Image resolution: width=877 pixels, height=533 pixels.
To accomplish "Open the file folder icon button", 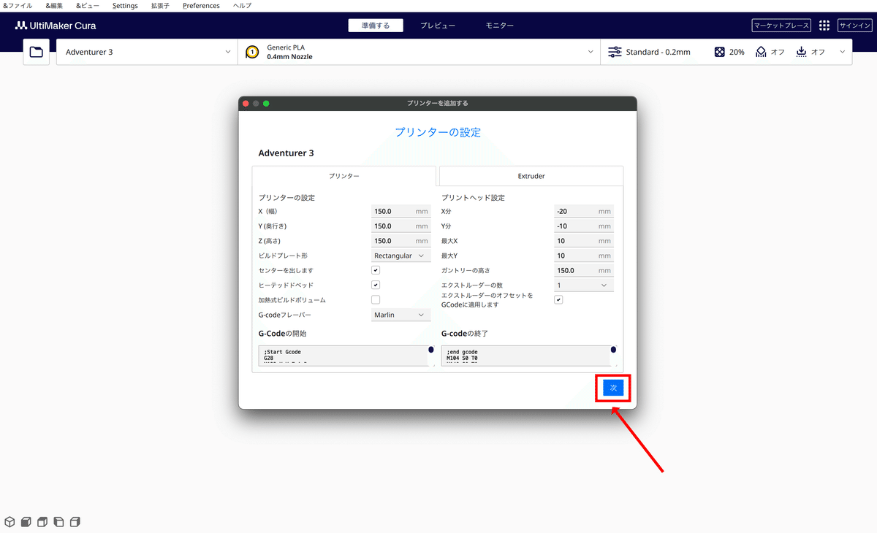I will 37,52.
